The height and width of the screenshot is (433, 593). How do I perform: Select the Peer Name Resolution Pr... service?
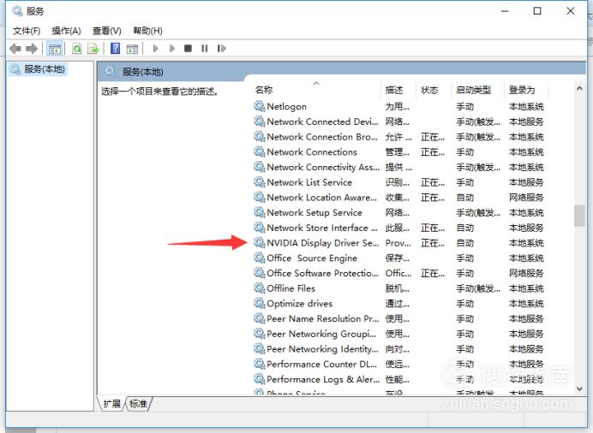pyautogui.click(x=322, y=318)
